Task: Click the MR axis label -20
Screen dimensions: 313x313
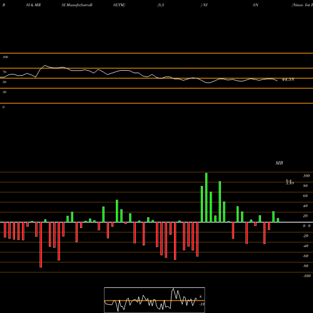Action: 305,236
